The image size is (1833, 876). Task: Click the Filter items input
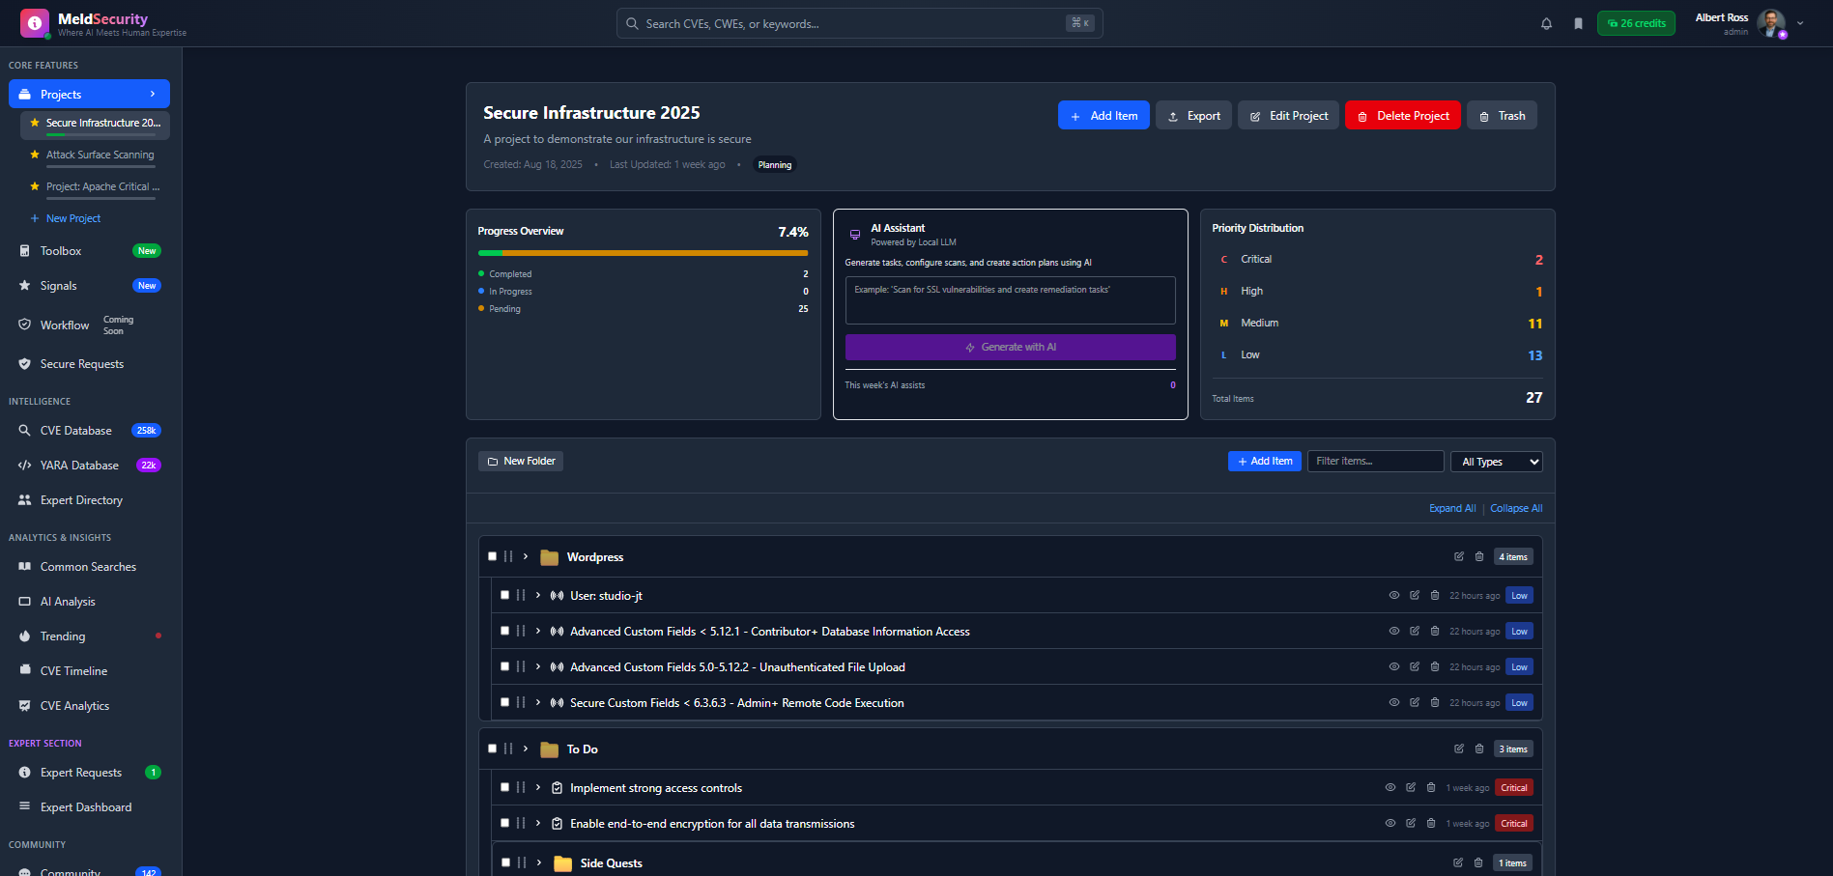tap(1376, 462)
